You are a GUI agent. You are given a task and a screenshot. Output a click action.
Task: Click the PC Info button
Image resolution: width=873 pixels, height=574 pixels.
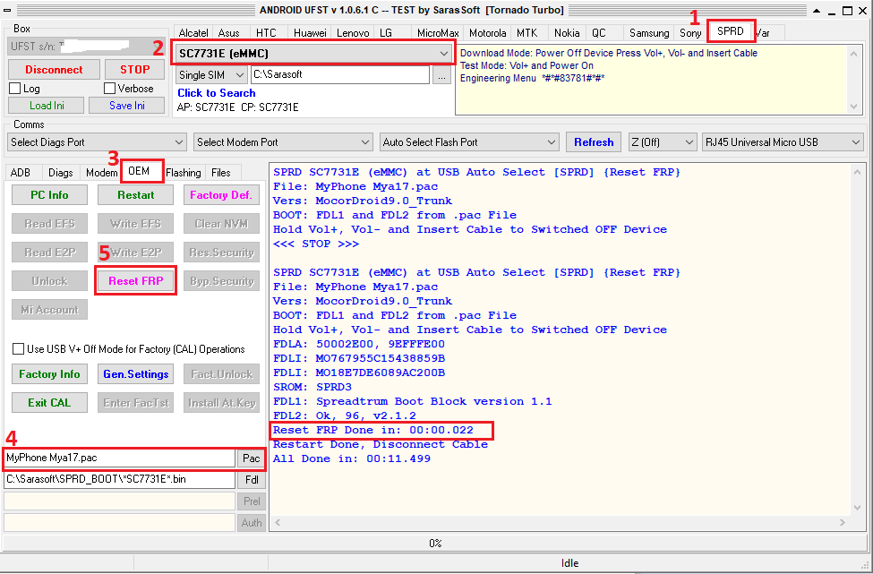[x=49, y=195]
